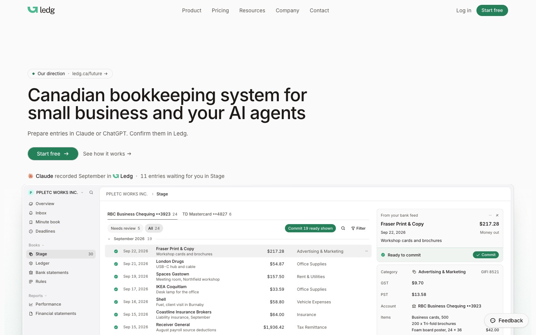The height and width of the screenshot is (335, 536).
Task: Collapse the September 2026 group
Action: (109, 239)
